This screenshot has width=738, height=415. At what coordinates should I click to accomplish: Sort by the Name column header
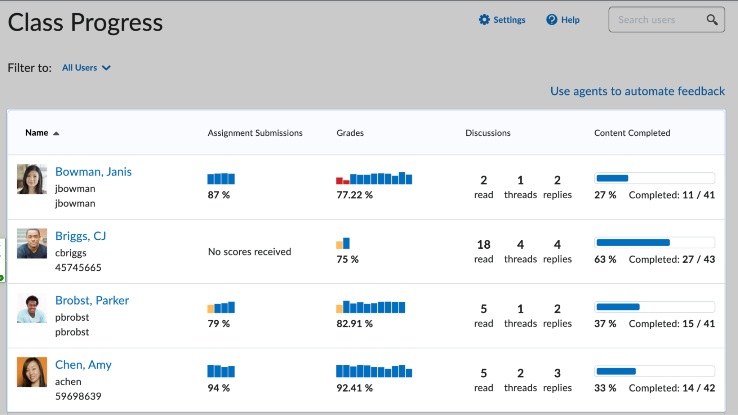[x=37, y=133]
